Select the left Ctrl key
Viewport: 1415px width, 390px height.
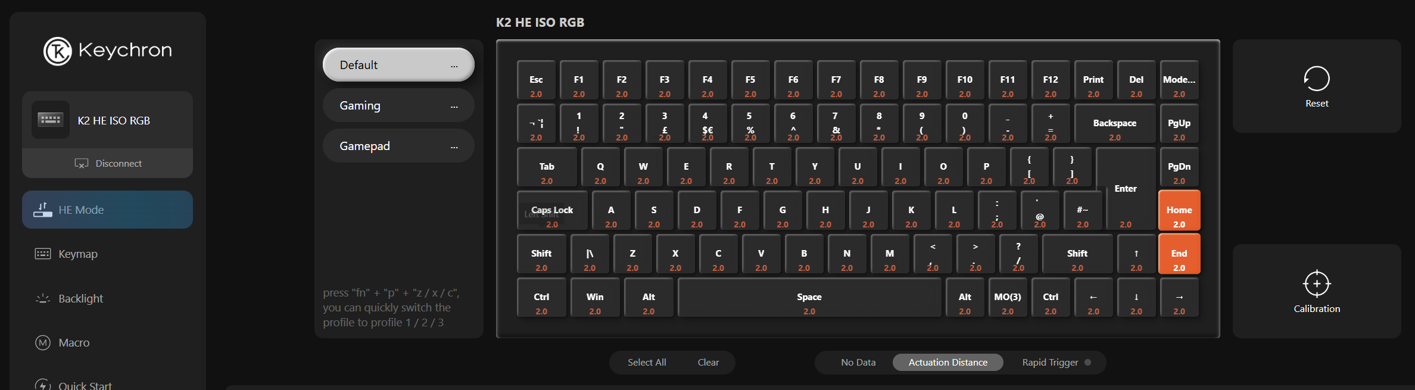point(541,297)
